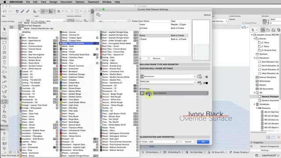The image size is (281, 158).
Task: Collapse the Stories folder in Navigator
Action: pyautogui.click(x=254, y=39)
